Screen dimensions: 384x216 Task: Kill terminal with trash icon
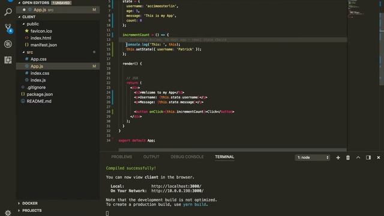pyautogui.click(x=348, y=157)
